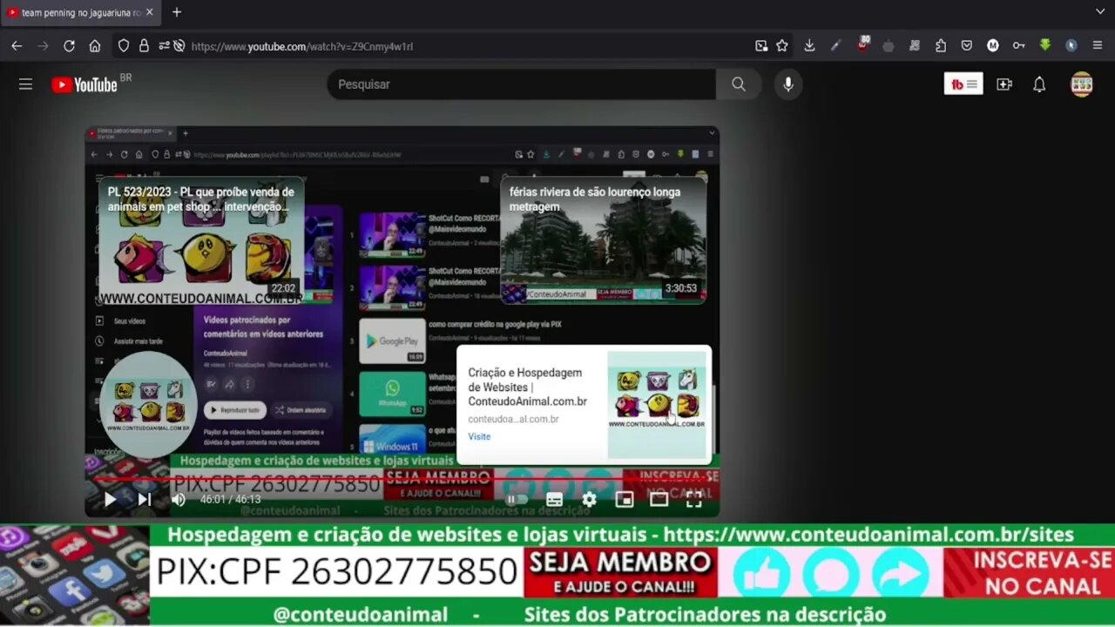Toggle subtitles/closed captions button
1115x627 pixels.
(554, 500)
